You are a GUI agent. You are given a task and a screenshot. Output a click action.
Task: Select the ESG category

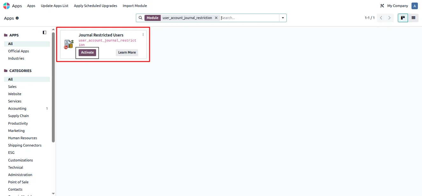coord(27,153)
